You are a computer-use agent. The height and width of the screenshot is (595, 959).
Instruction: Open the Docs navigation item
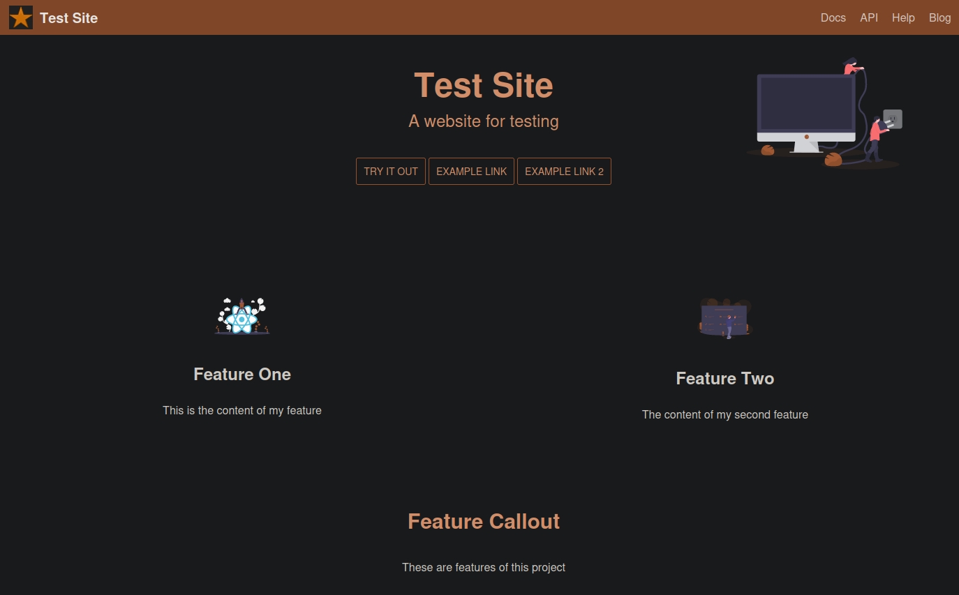(x=833, y=17)
